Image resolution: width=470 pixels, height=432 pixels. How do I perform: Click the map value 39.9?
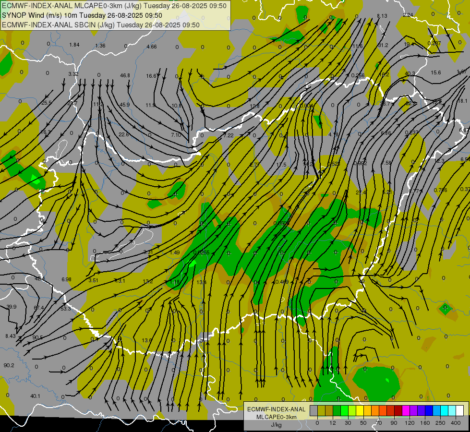[x=12, y=307]
